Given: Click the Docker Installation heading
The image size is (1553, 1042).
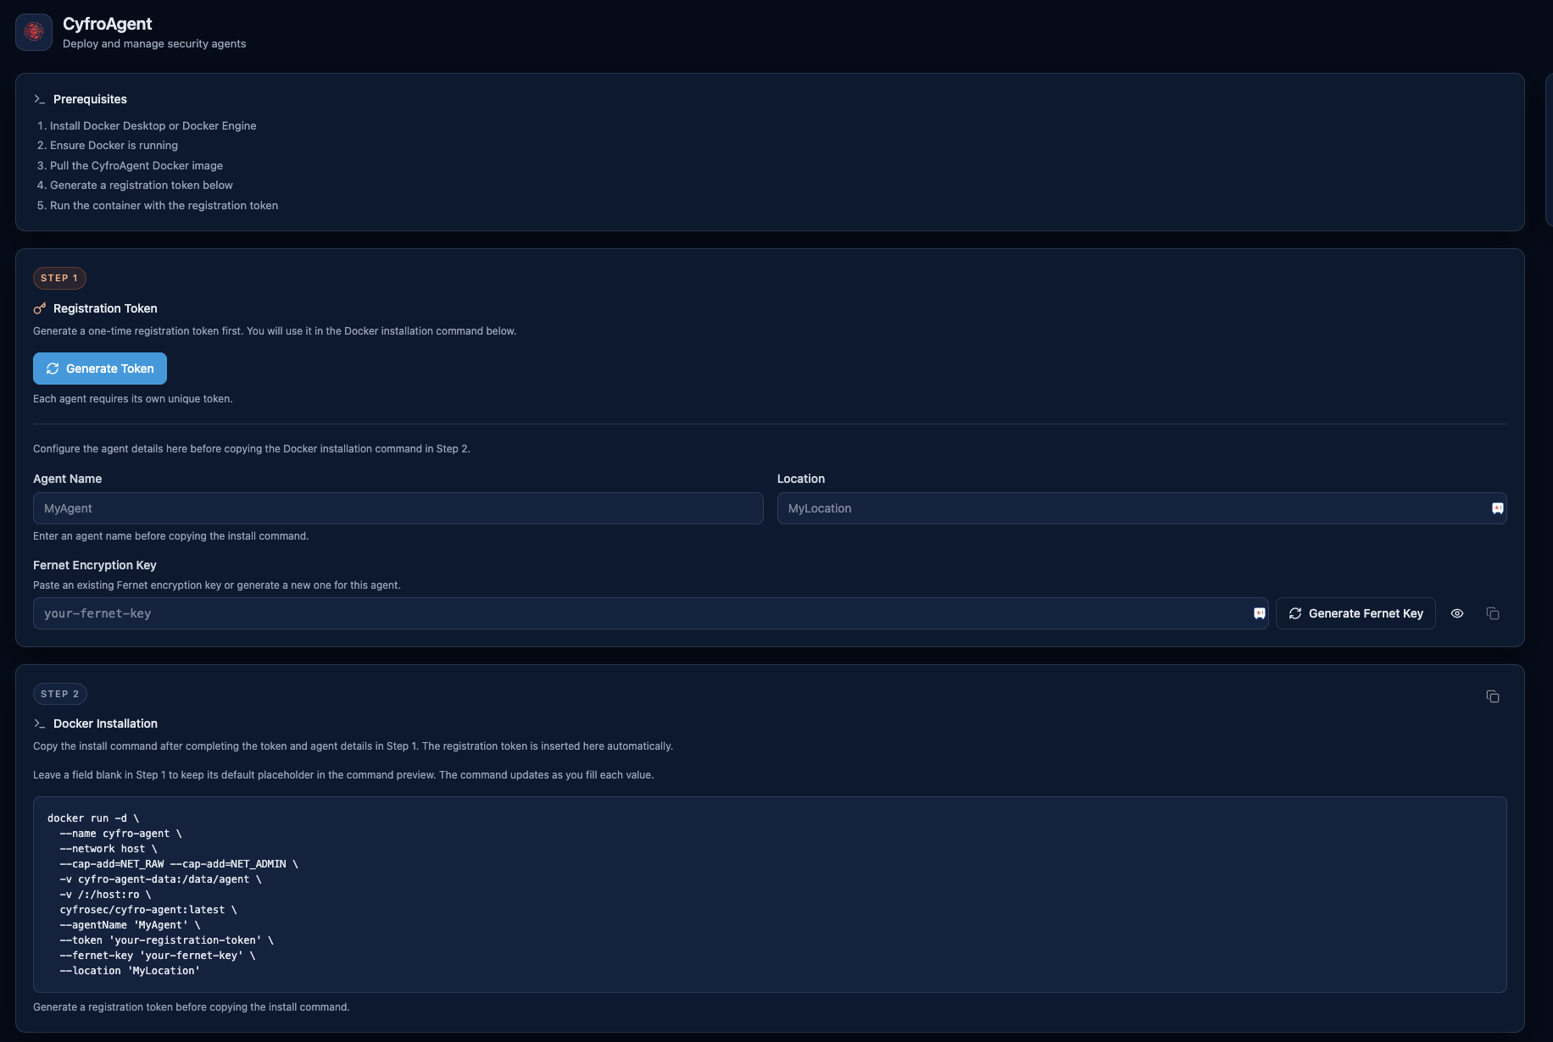Looking at the screenshot, I should (105, 723).
